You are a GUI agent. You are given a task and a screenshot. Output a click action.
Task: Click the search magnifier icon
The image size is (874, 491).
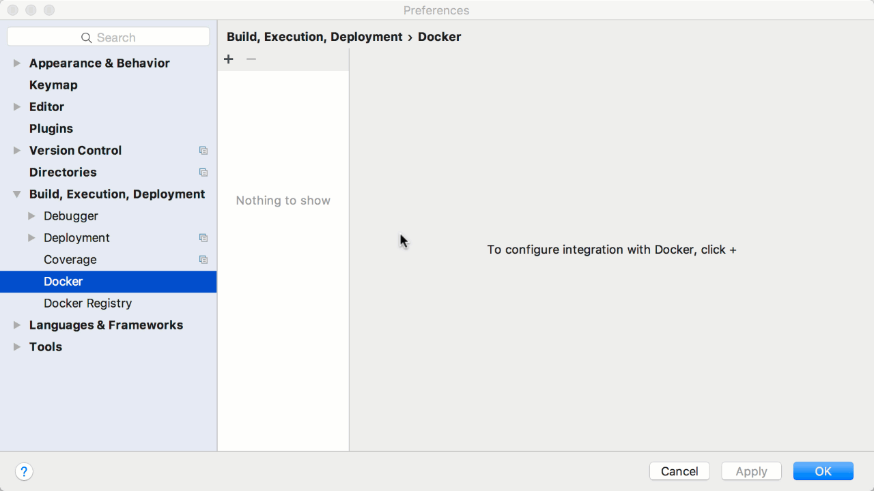click(87, 38)
